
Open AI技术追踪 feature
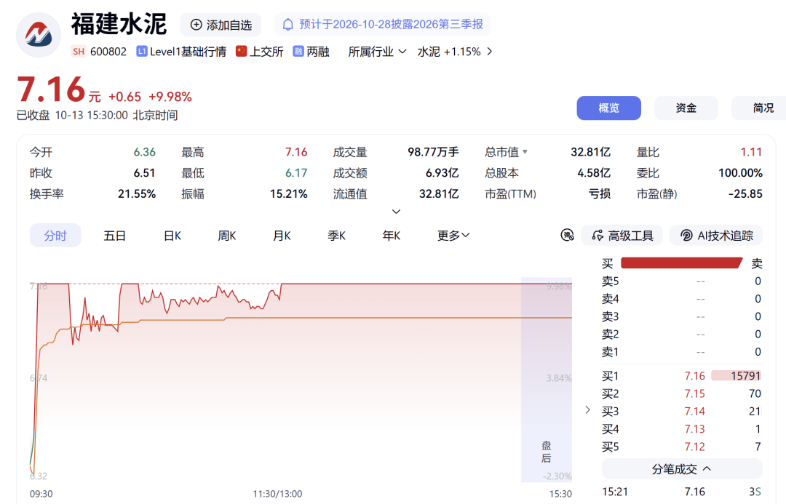pos(716,236)
